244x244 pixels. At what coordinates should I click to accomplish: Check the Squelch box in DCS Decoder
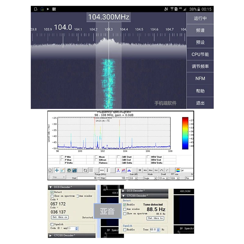pos(52,224)
